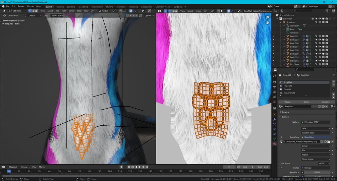Open the Render menu
Viewport: 337px width, 181px height.
pos(21,6)
